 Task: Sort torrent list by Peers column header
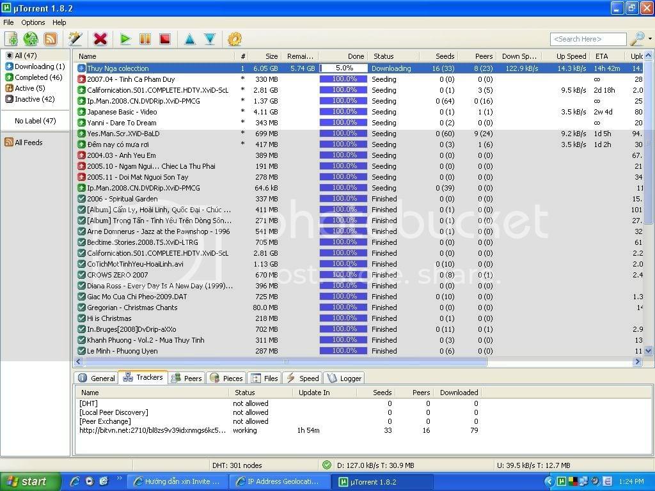(477, 56)
